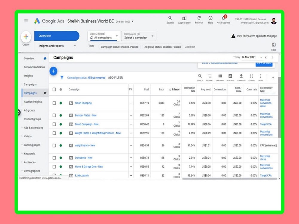Check the Dumbbells - New checkbox
Screen dimensions: 299x224
click(54, 158)
